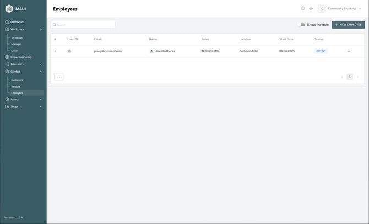Click the Community Trucking avatar C

click(x=322, y=9)
